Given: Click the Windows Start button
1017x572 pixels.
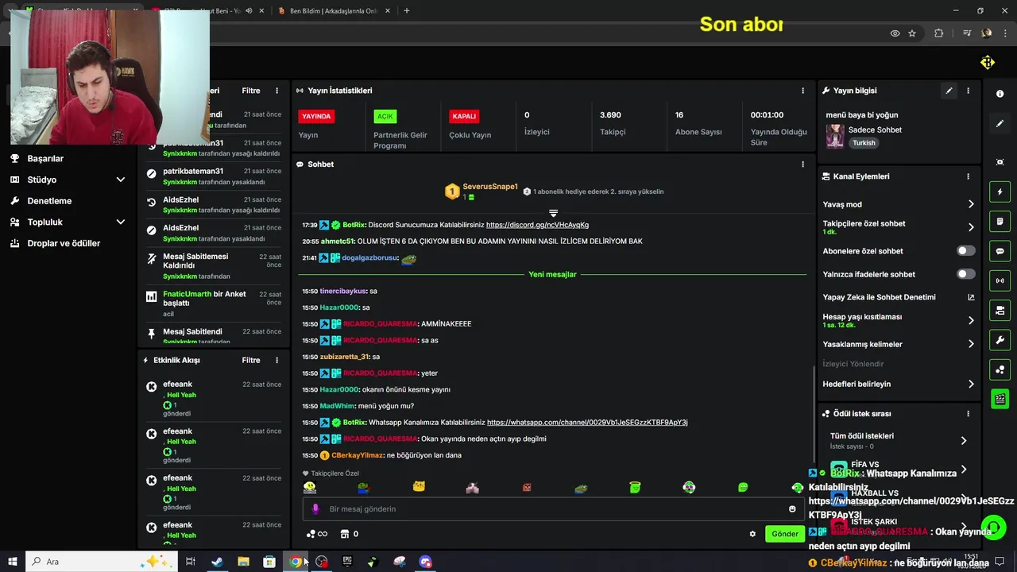Looking at the screenshot, I should pos(12,562).
